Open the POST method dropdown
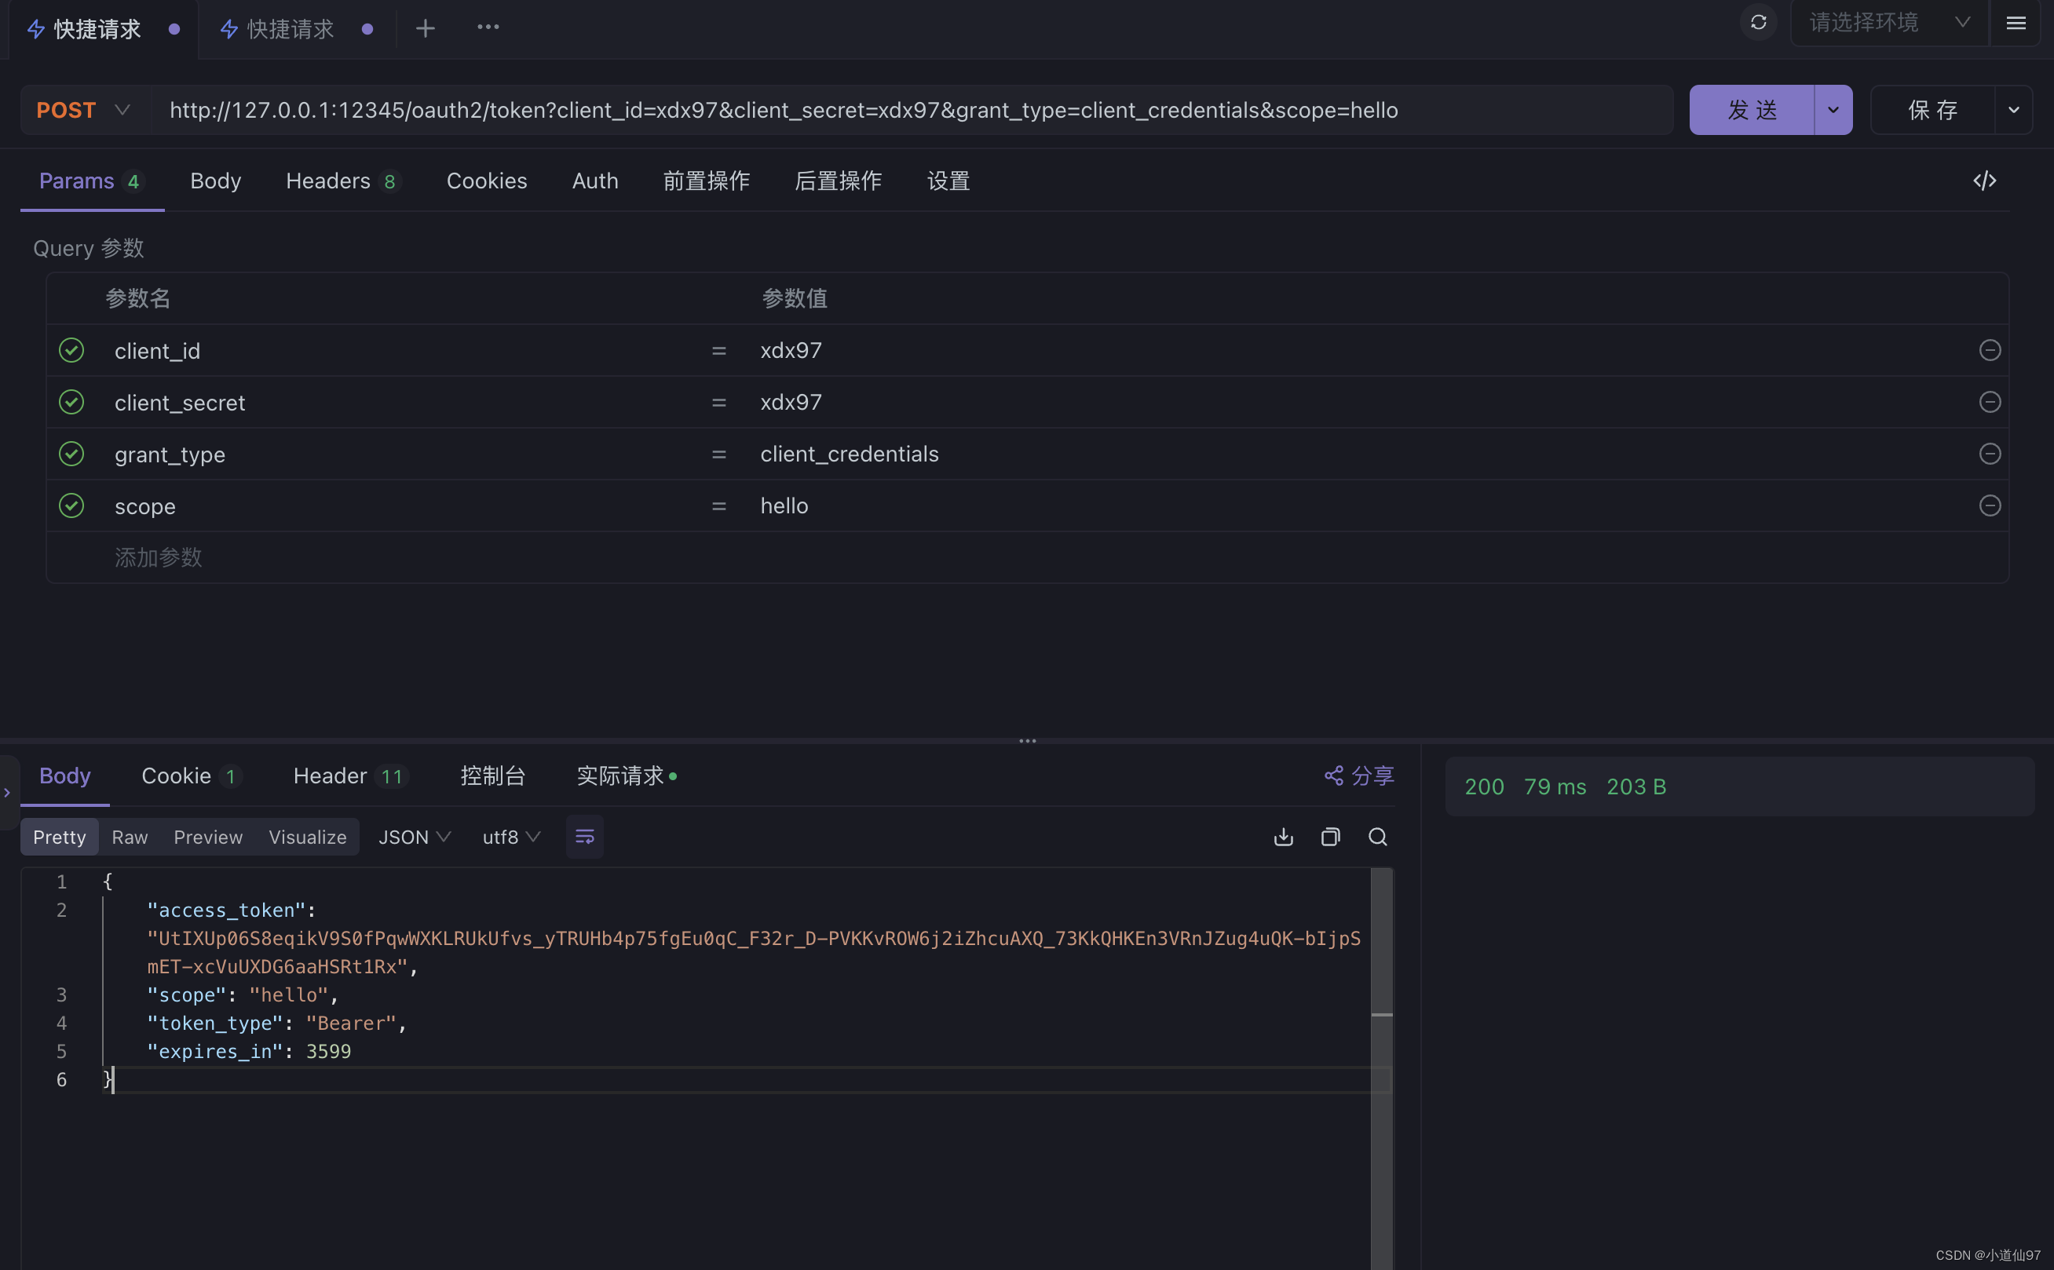The image size is (2054, 1270). point(83,110)
